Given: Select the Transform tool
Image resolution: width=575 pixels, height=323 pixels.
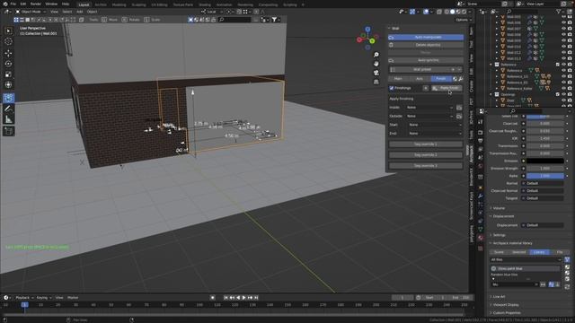Looking at the screenshot, I should [8, 85].
